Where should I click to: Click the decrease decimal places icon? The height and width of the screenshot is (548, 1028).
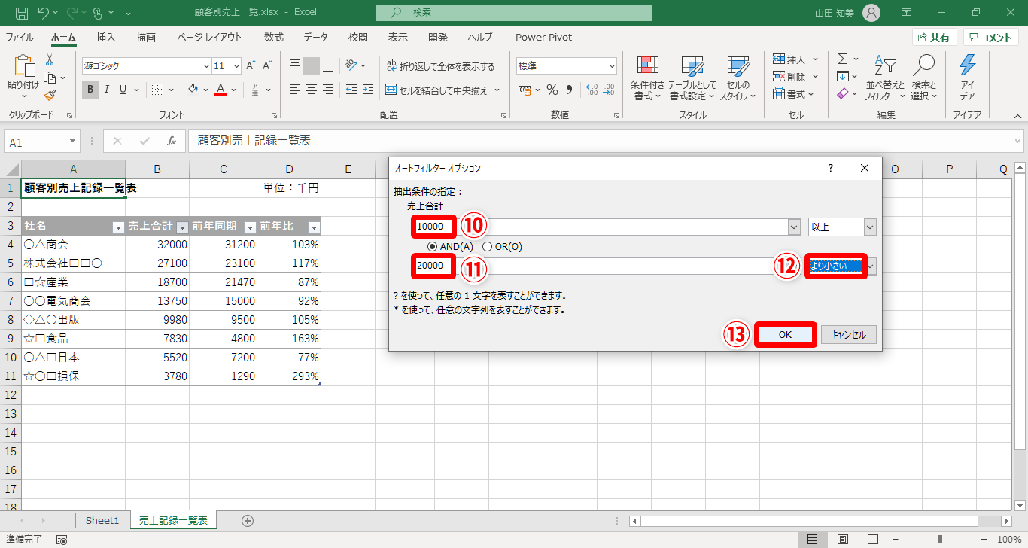coord(608,90)
